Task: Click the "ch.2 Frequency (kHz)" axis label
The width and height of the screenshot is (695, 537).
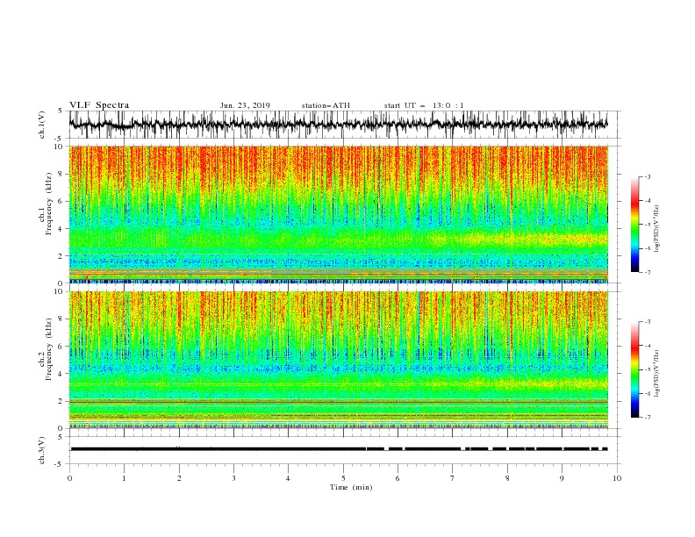Action: click(x=46, y=348)
